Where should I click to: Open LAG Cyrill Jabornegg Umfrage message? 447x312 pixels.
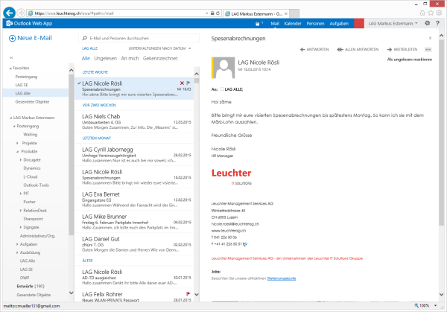tap(134, 155)
